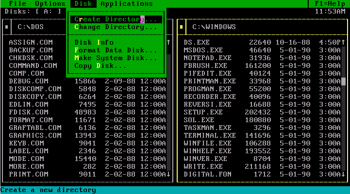This screenshot has height=194, width=350.
Task: Select WRITE.EXE file
Action: [x=263, y=166]
